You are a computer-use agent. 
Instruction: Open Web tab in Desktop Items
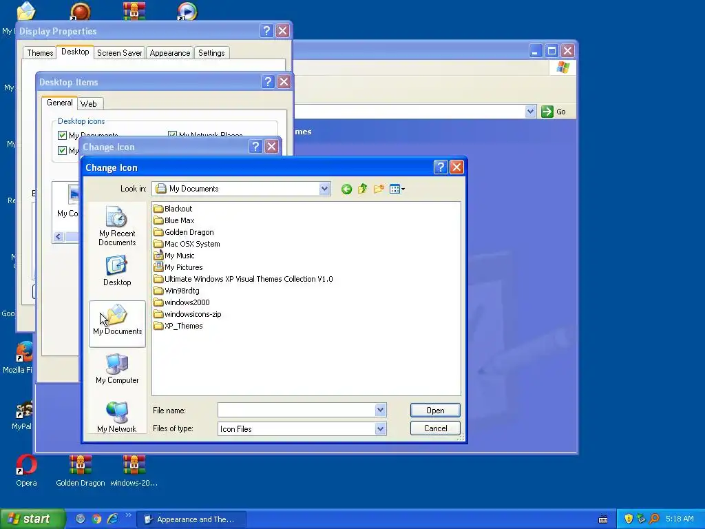(x=89, y=104)
